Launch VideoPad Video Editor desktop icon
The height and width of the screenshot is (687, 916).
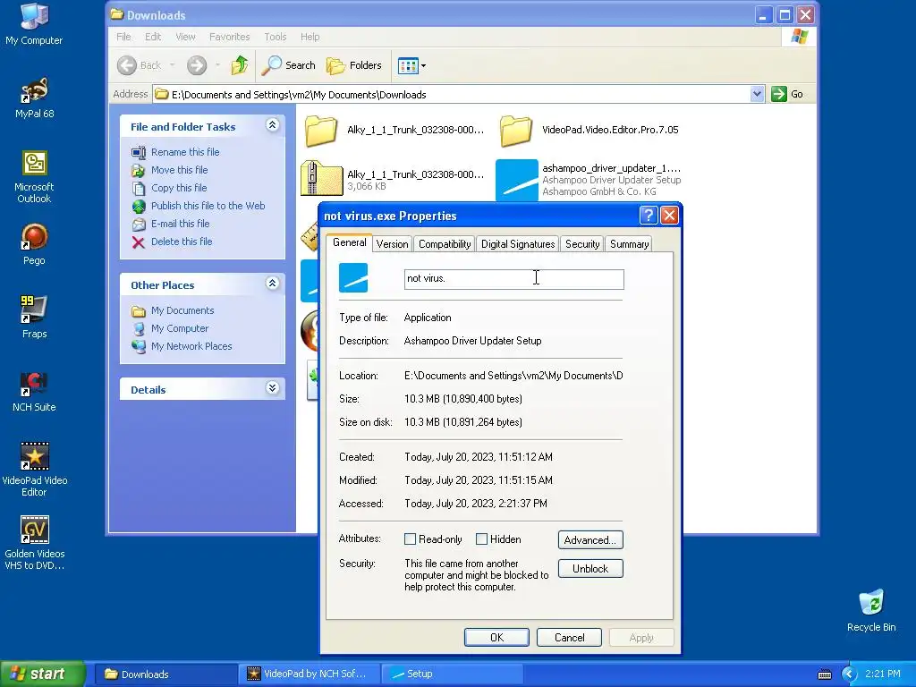[x=34, y=470]
